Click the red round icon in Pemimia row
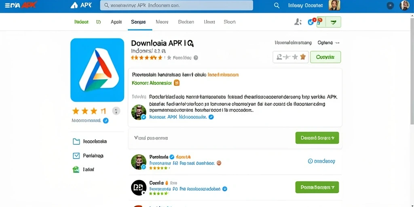This screenshot has width=414, height=207. pos(219,163)
